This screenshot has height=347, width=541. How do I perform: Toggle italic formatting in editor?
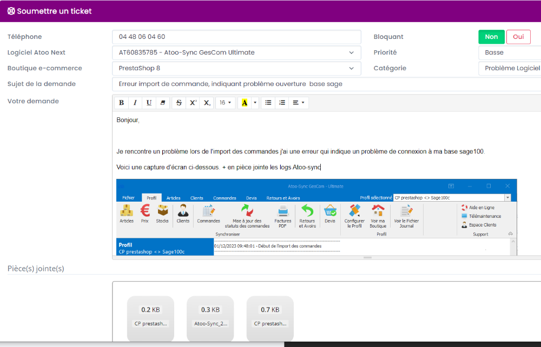[x=135, y=103]
